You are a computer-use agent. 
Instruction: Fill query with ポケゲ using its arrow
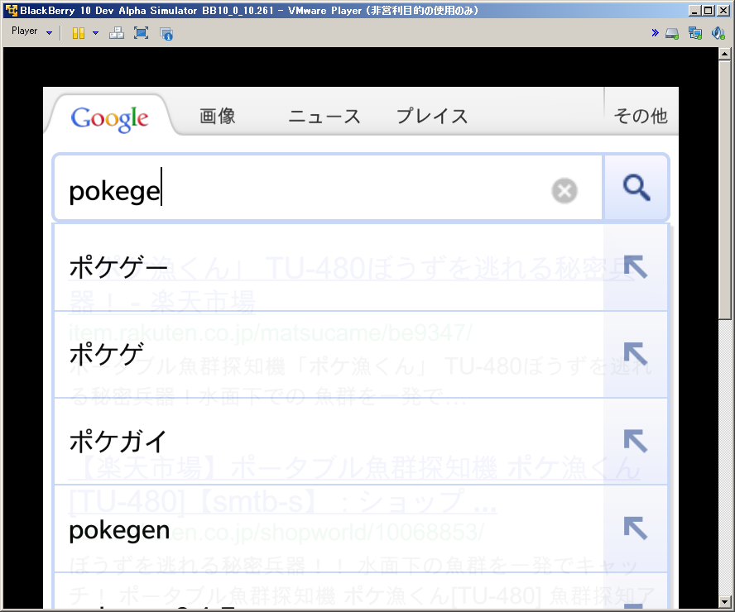click(x=636, y=354)
